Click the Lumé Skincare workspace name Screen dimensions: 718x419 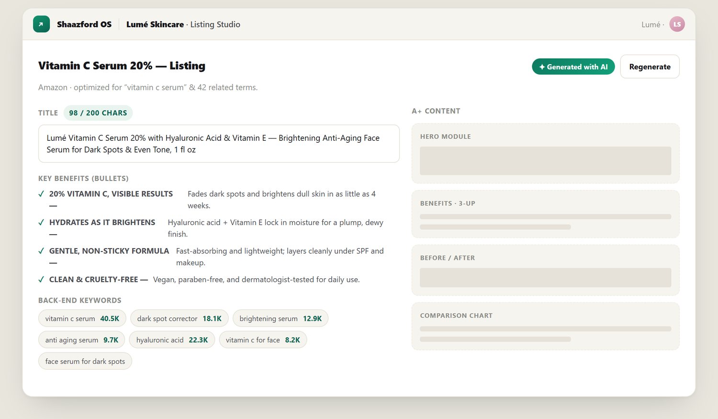(155, 24)
